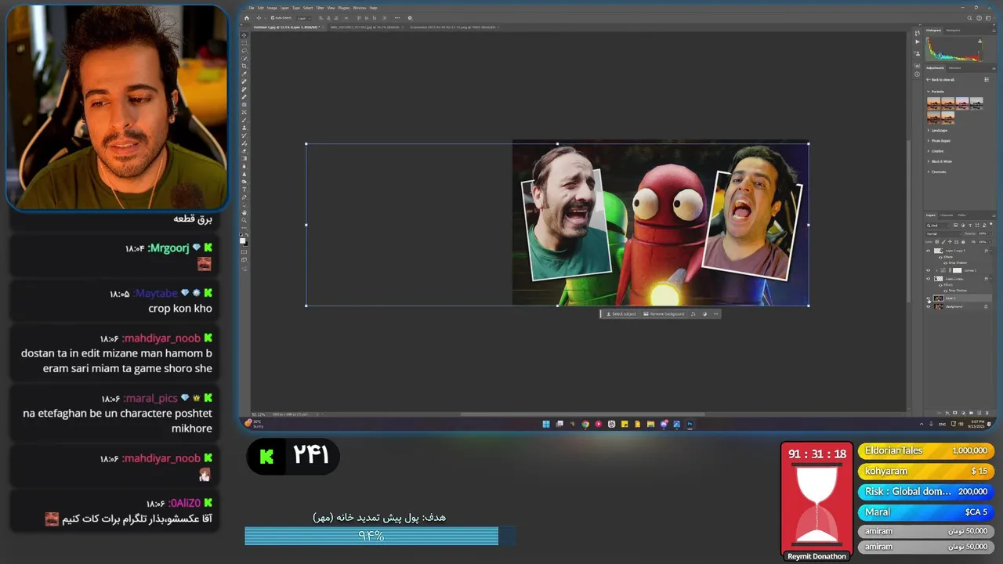Toggle the layer filter on/off switch
Image resolution: width=1003 pixels, height=564 pixels.
[x=991, y=224]
